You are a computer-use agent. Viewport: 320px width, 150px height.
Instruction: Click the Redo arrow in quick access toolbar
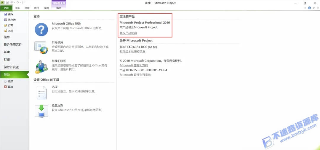click(x=18, y=2)
